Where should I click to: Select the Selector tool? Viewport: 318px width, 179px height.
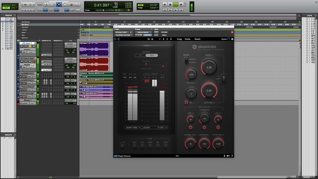coord(59,5)
